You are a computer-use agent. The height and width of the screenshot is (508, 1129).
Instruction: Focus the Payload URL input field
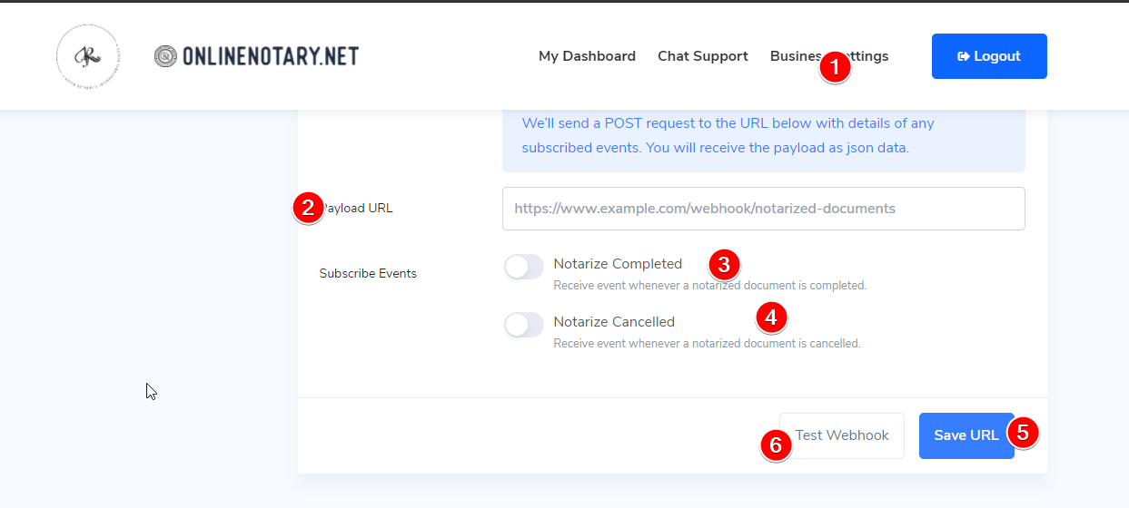763,209
